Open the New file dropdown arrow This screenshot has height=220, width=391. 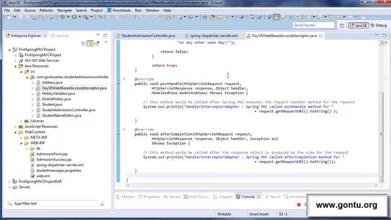click(x=15, y=17)
